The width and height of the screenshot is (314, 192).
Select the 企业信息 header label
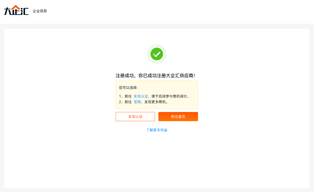point(40,11)
